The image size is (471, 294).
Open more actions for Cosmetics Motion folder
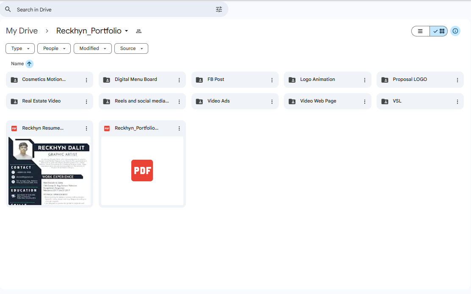86,80
